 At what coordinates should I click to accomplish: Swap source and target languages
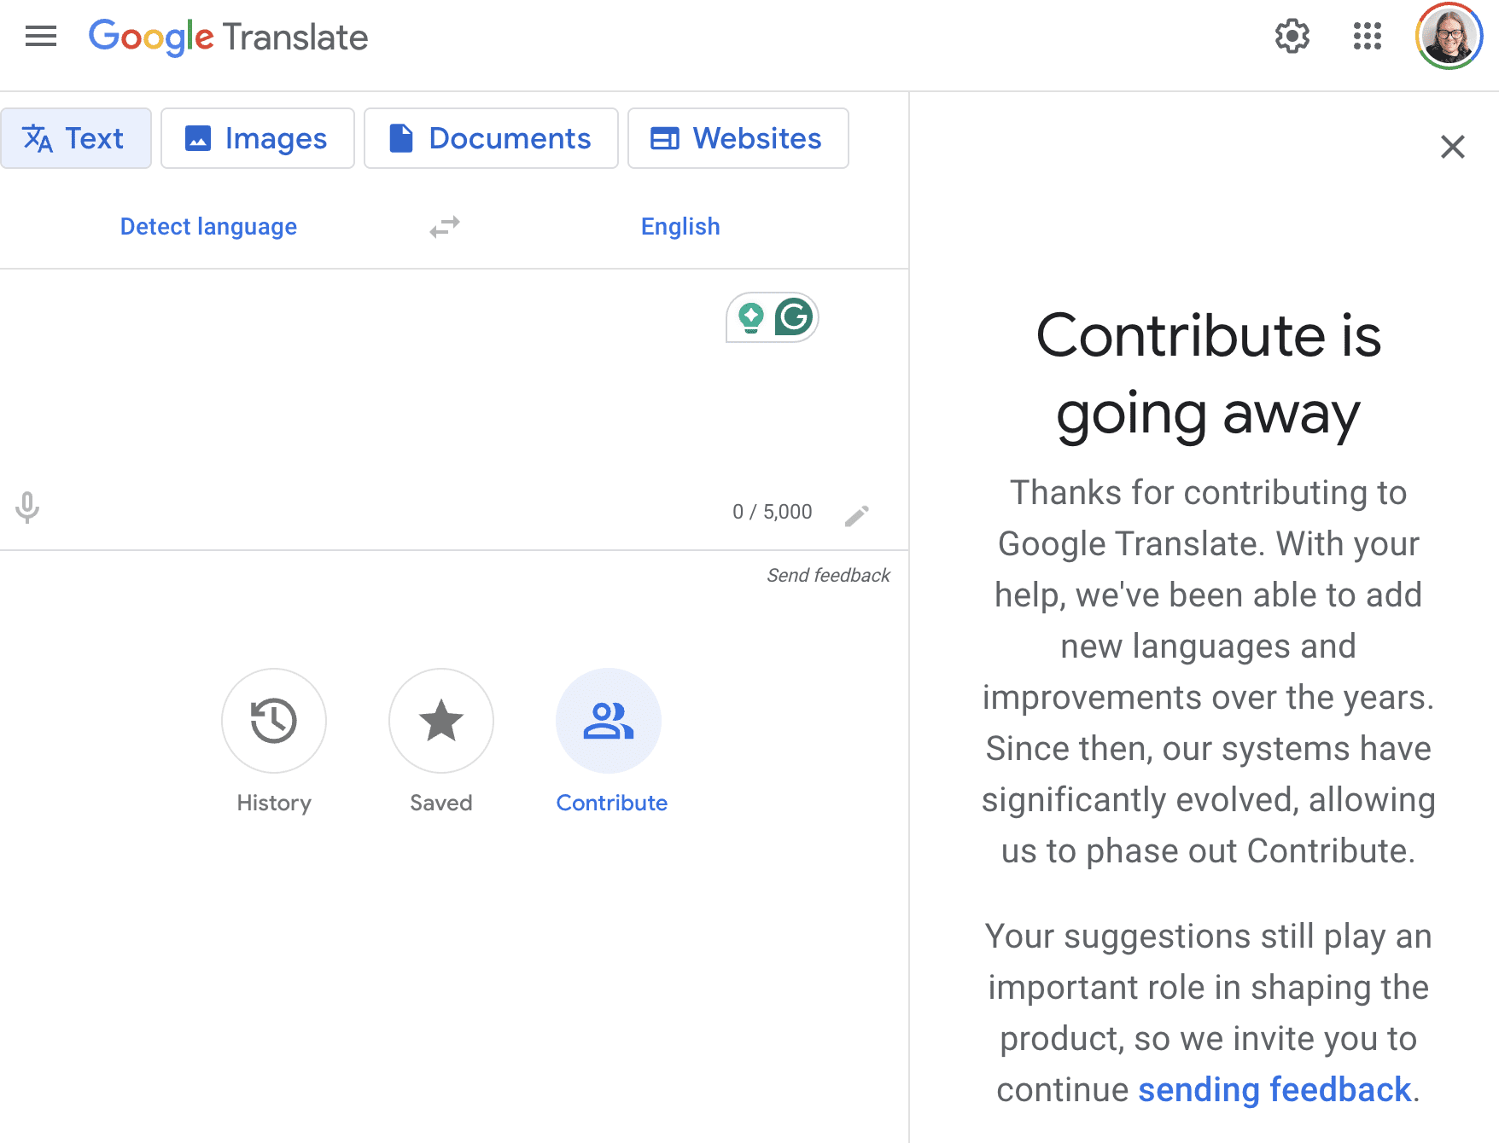click(444, 227)
